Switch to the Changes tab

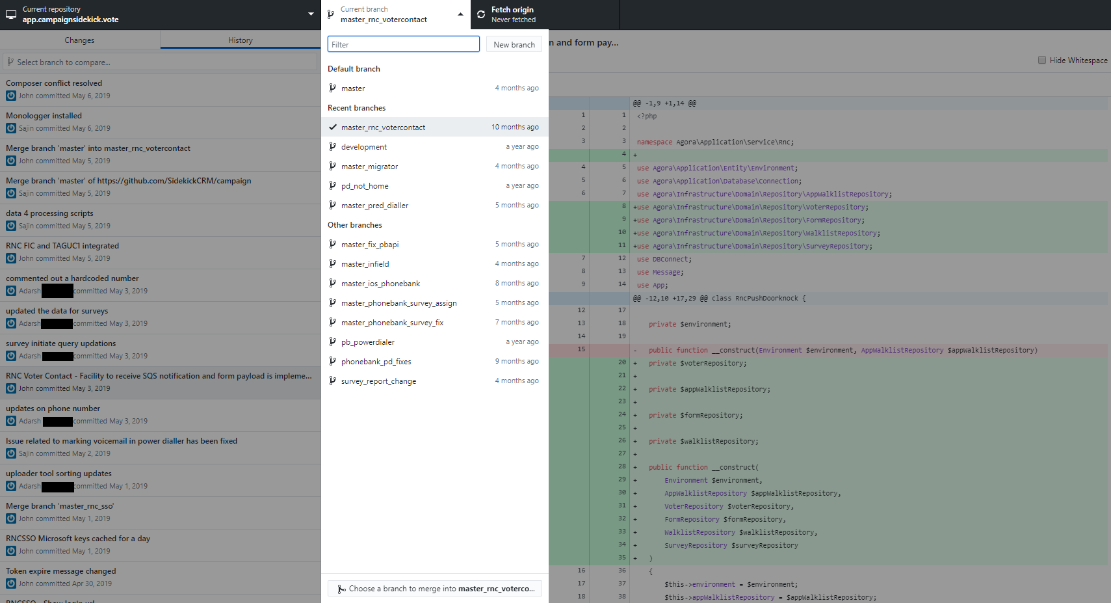pyautogui.click(x=79, y=40)
